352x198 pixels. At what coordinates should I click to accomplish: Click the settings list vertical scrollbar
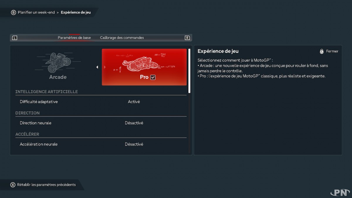click(189, 71)
